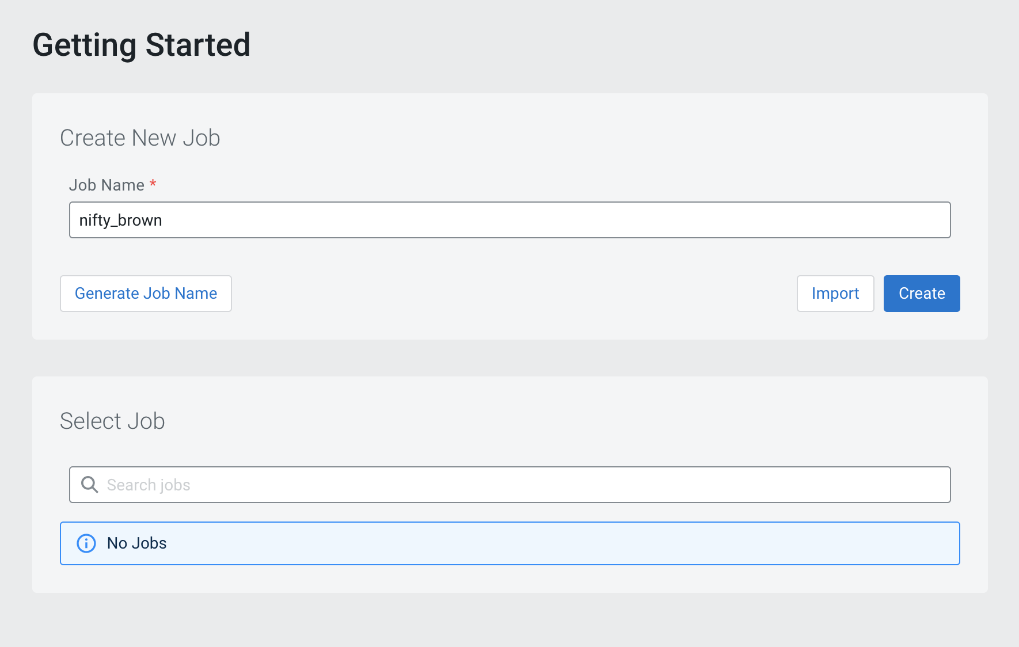Open the Import job dialog

835,294
